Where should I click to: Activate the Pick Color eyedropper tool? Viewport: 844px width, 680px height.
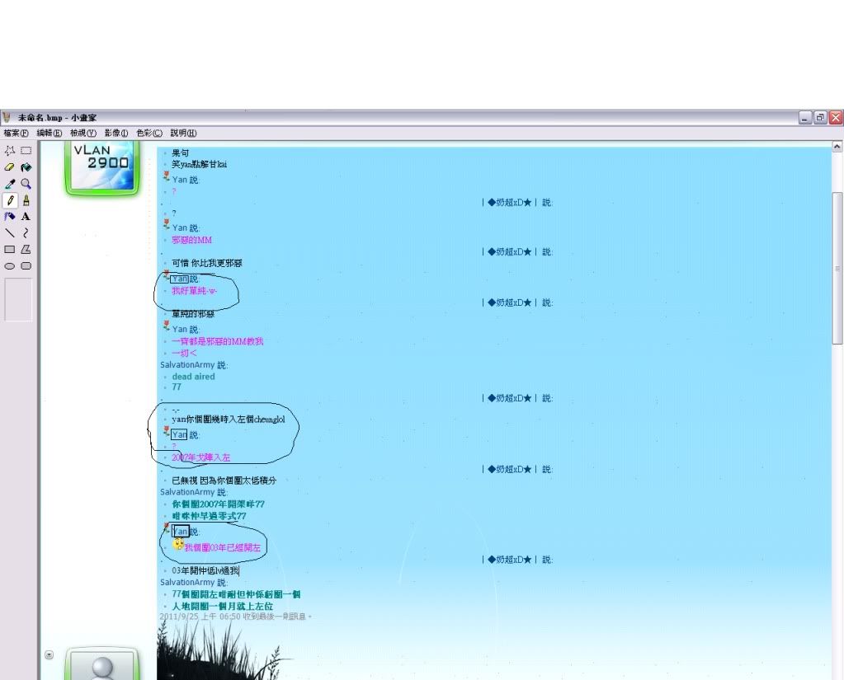point(10,184)
